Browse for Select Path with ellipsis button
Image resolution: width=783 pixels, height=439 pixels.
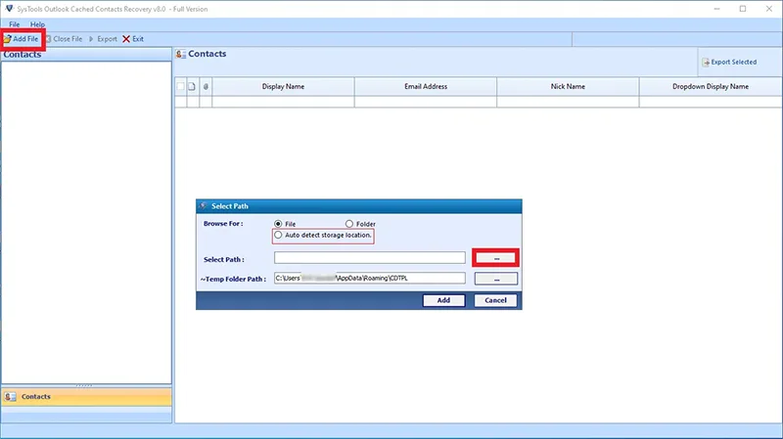click(496, 258)
